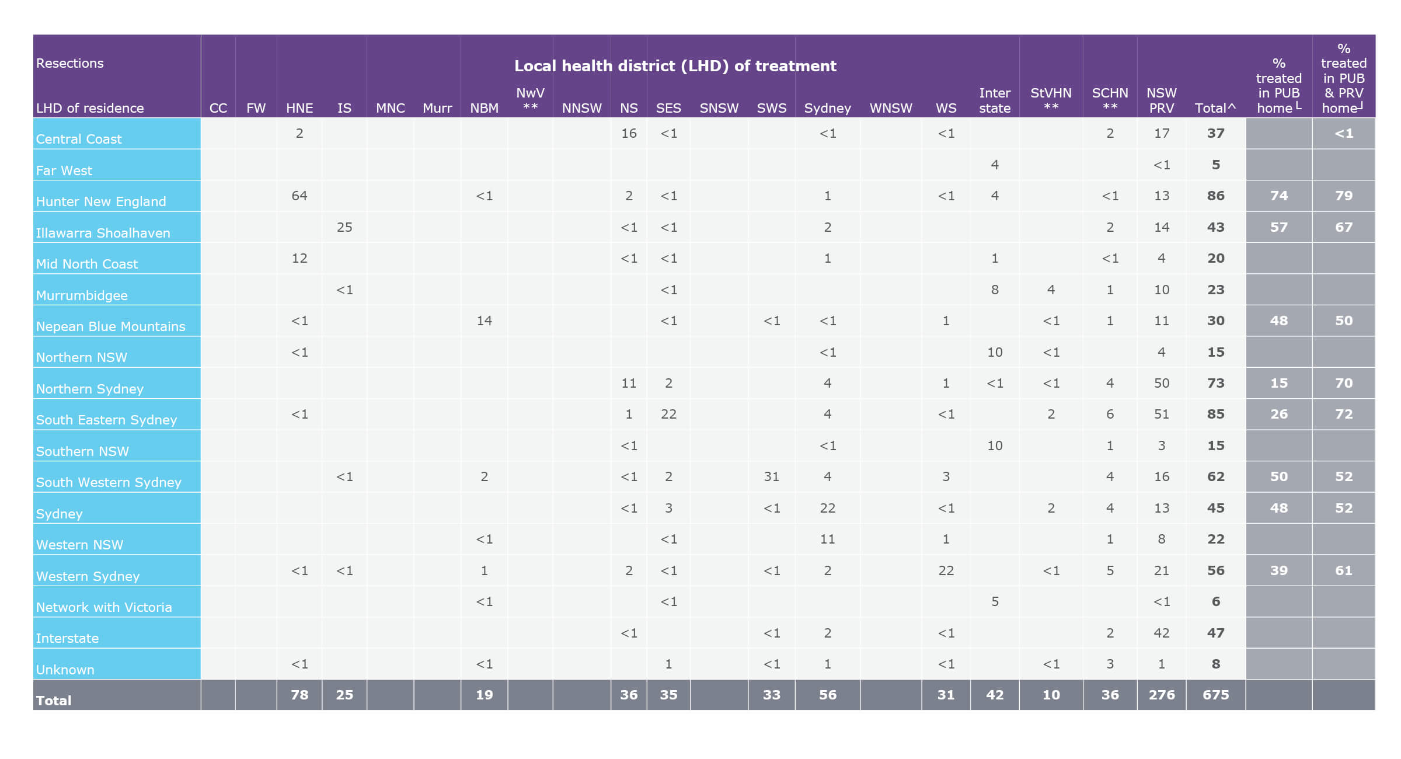This screenshot has width=1401, height=759.
Task: Select the Sydney column header
Action: pyautogui.click(x=827, y=107)
